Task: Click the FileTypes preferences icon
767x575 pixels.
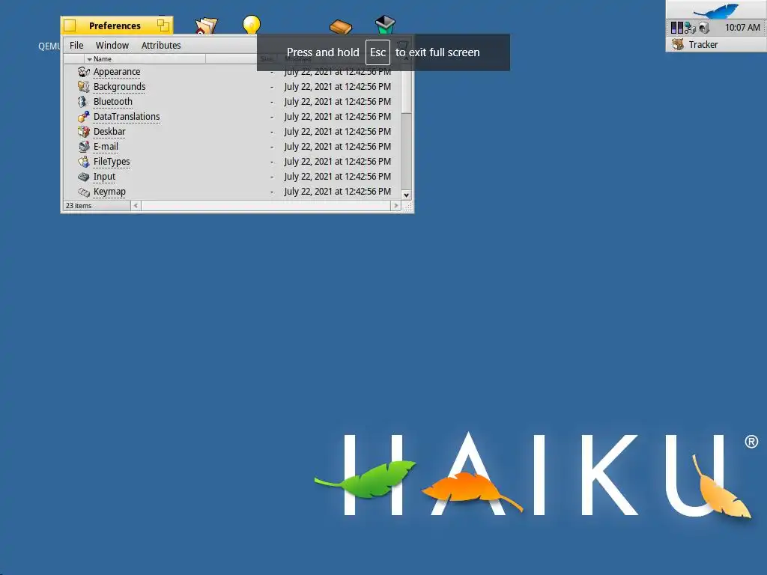Action: click(84, 162)
